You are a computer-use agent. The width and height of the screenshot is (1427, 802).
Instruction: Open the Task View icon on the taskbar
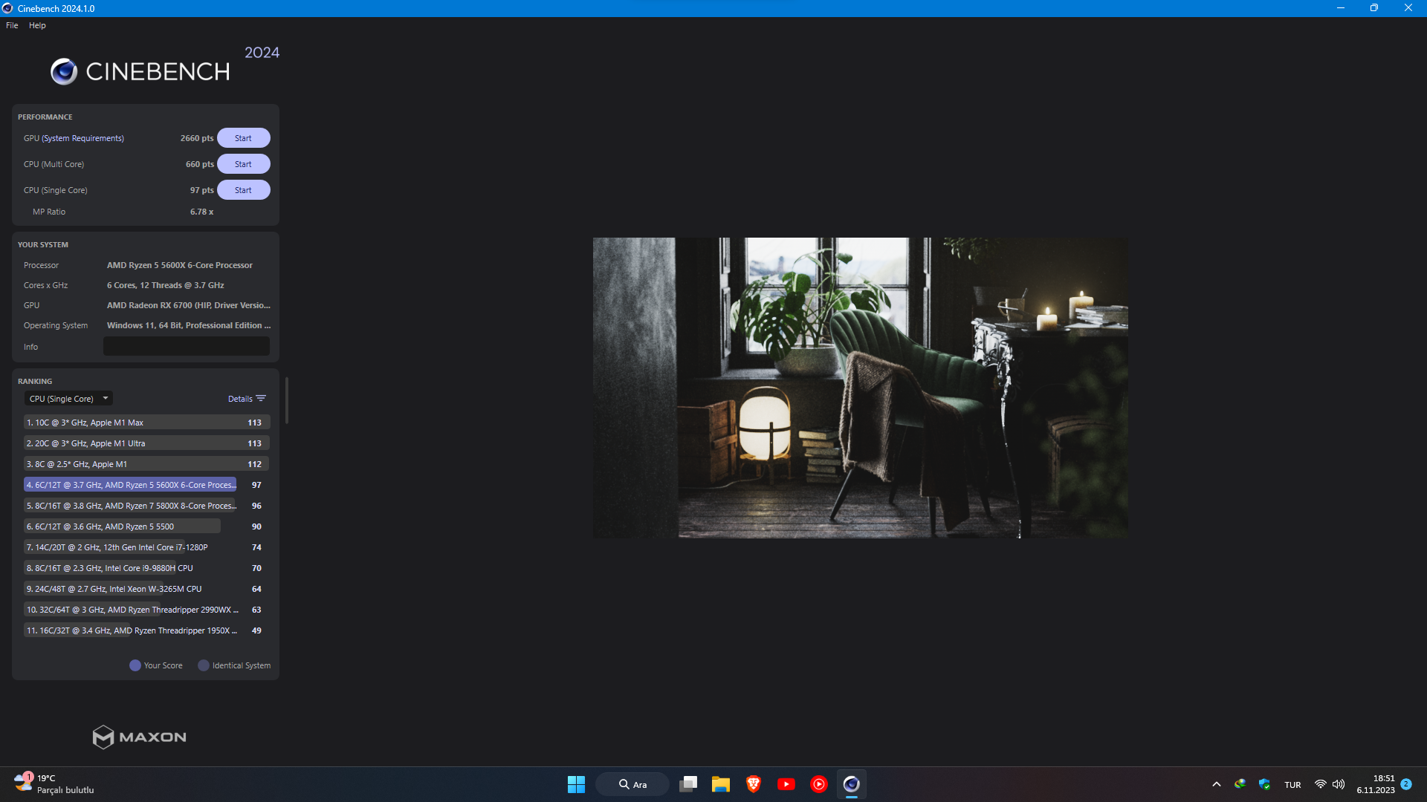coord(688,784)
